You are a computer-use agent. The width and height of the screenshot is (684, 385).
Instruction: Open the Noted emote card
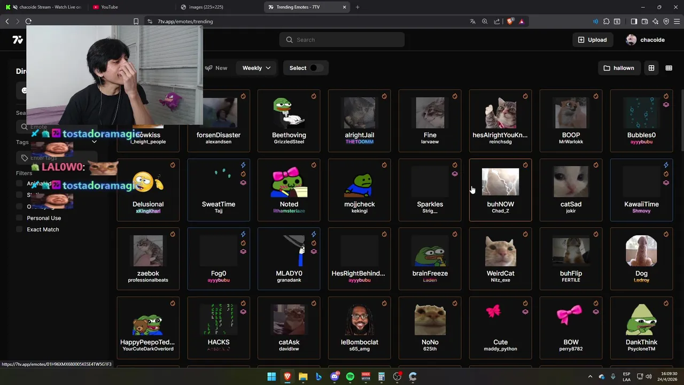289,190
